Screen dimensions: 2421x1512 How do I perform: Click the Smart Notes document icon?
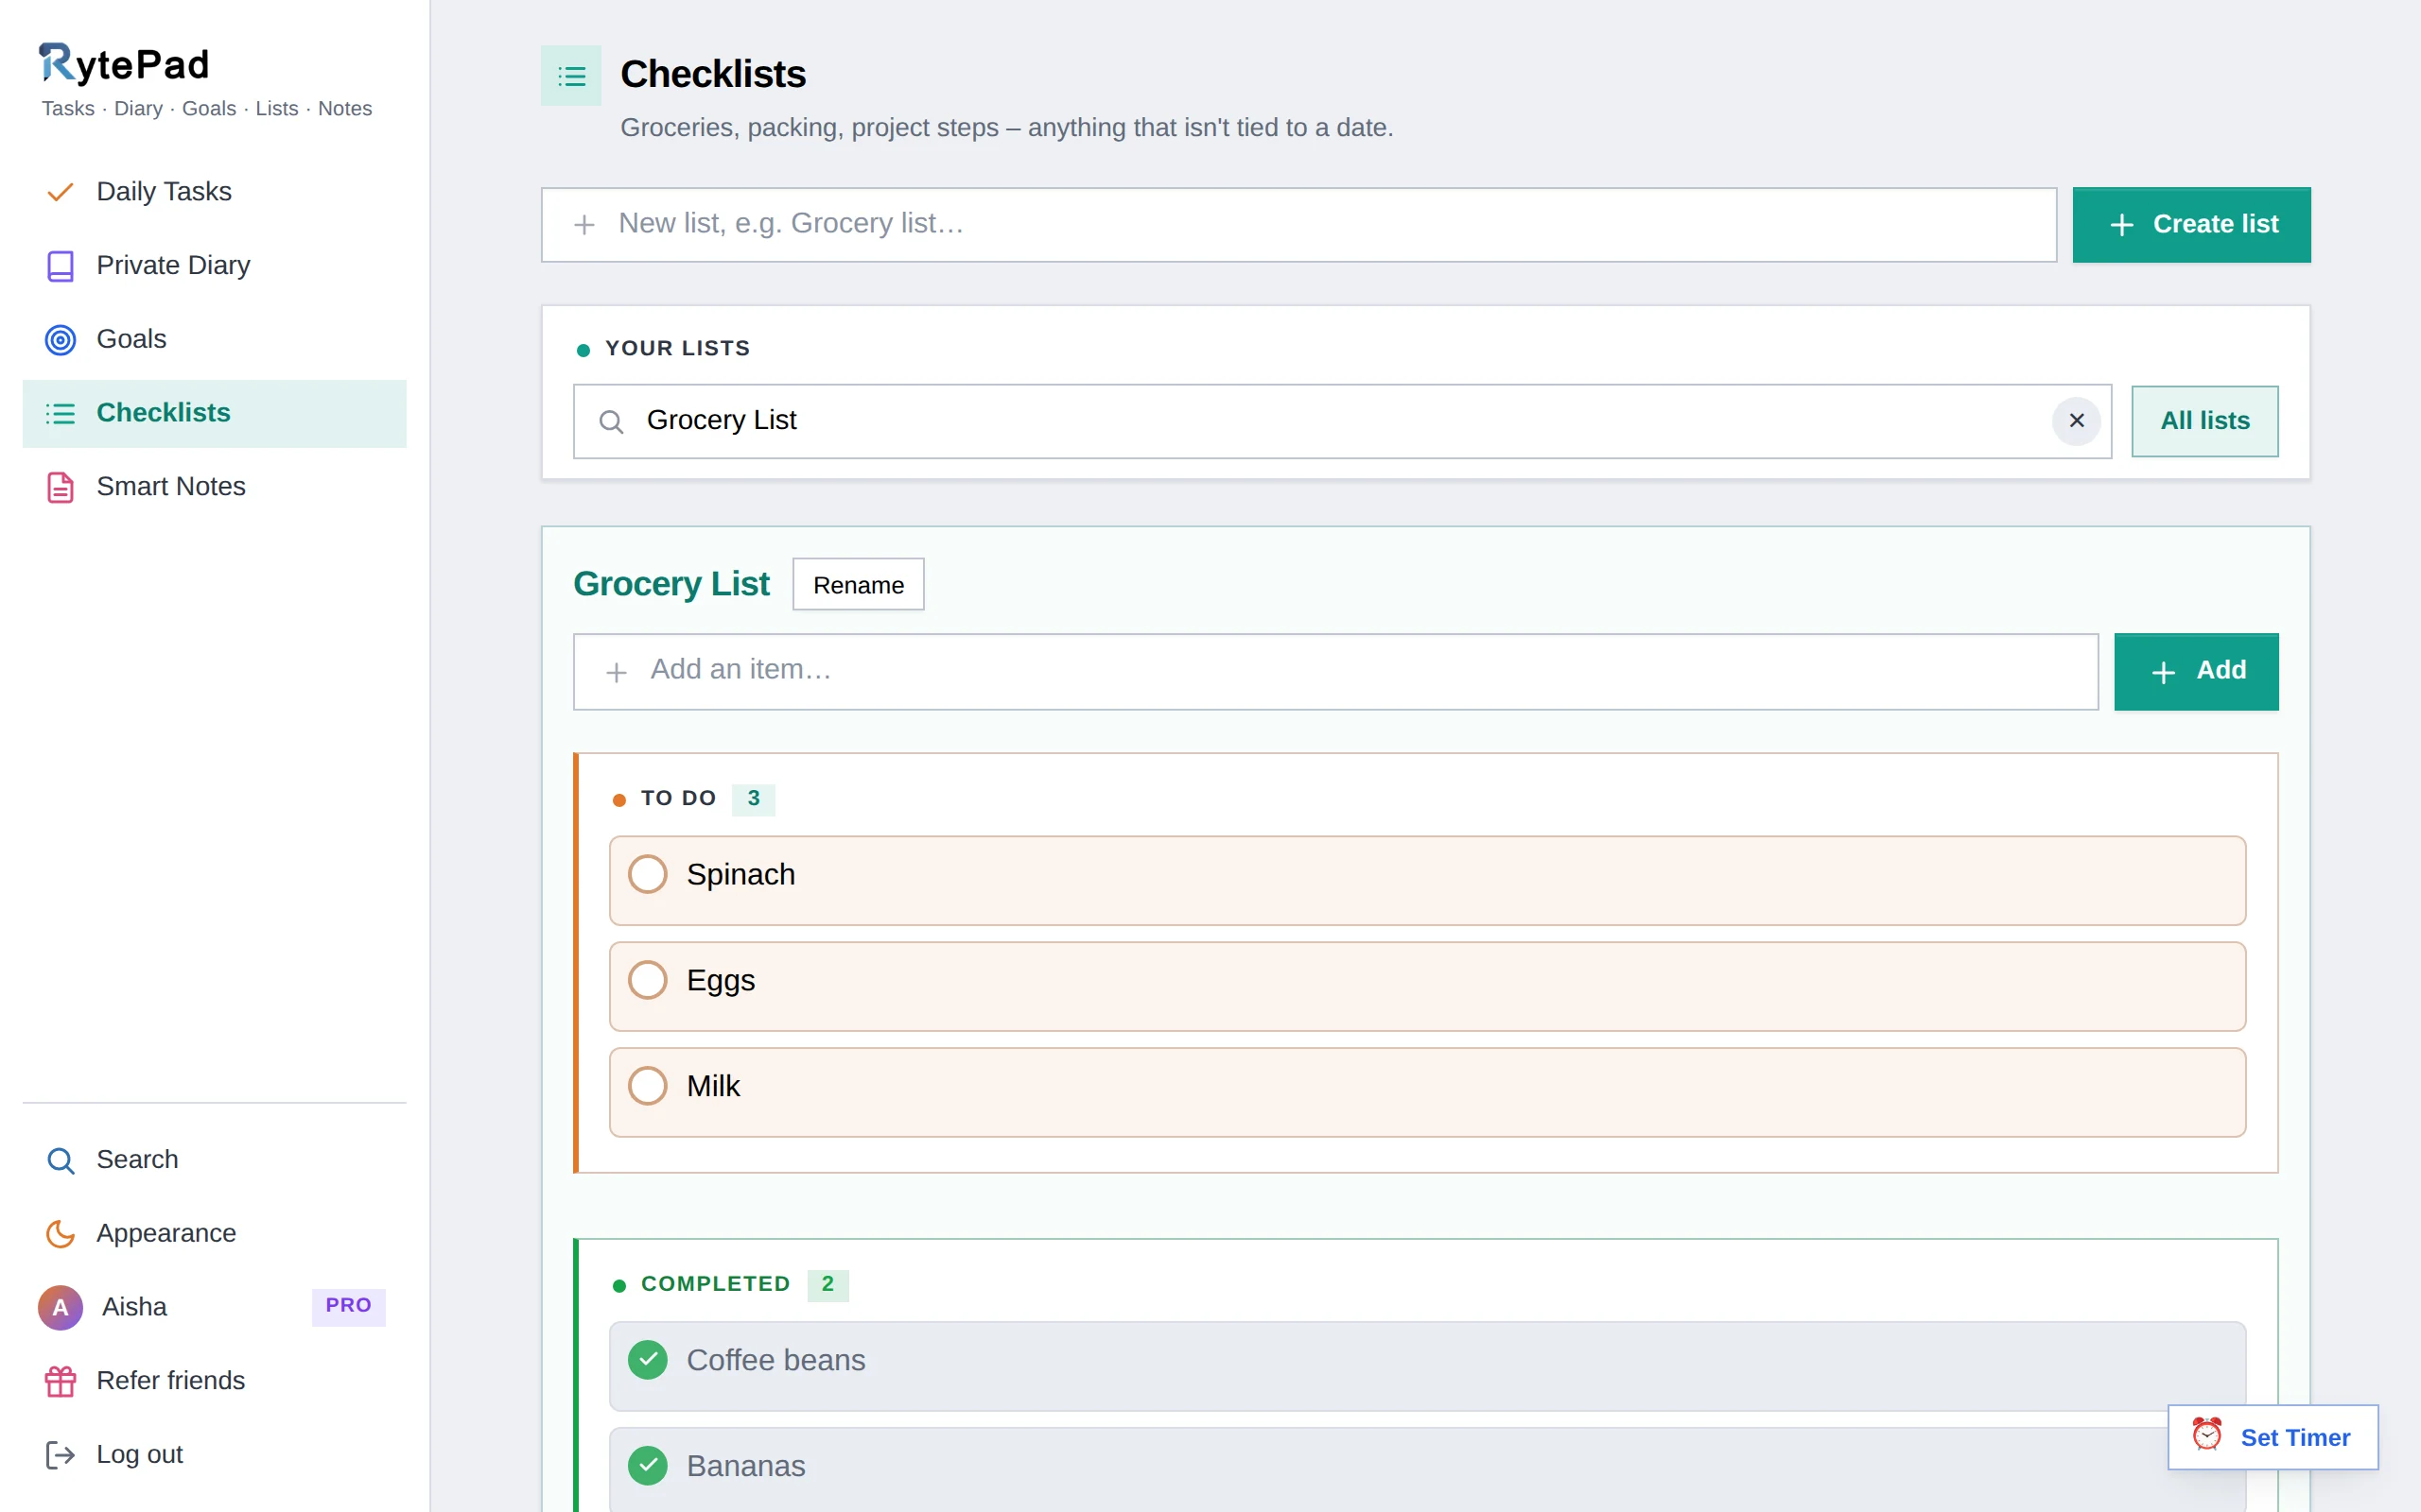[60, 487]
